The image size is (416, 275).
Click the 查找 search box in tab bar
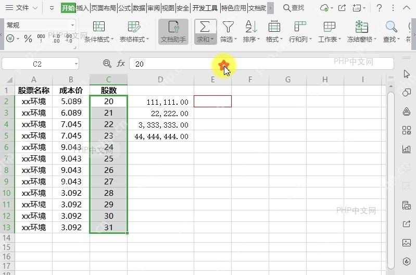pyautogui.click(x=294, y=8)
